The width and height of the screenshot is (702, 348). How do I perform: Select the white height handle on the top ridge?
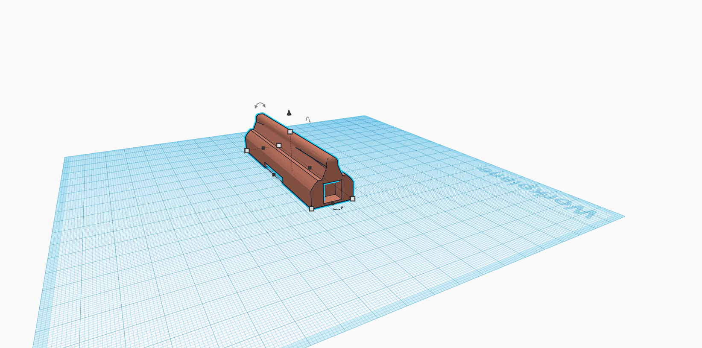[x=290, y=132]
